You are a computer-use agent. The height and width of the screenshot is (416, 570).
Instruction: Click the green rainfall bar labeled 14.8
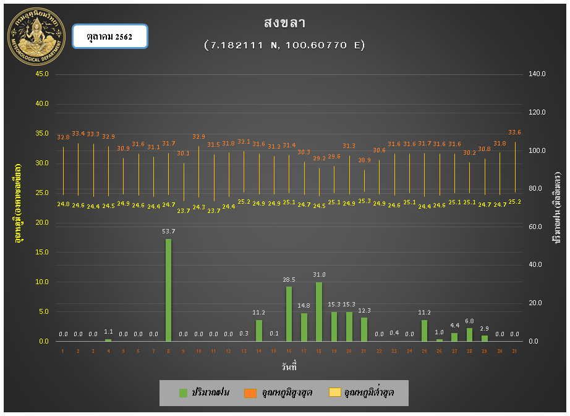(304, 327)
